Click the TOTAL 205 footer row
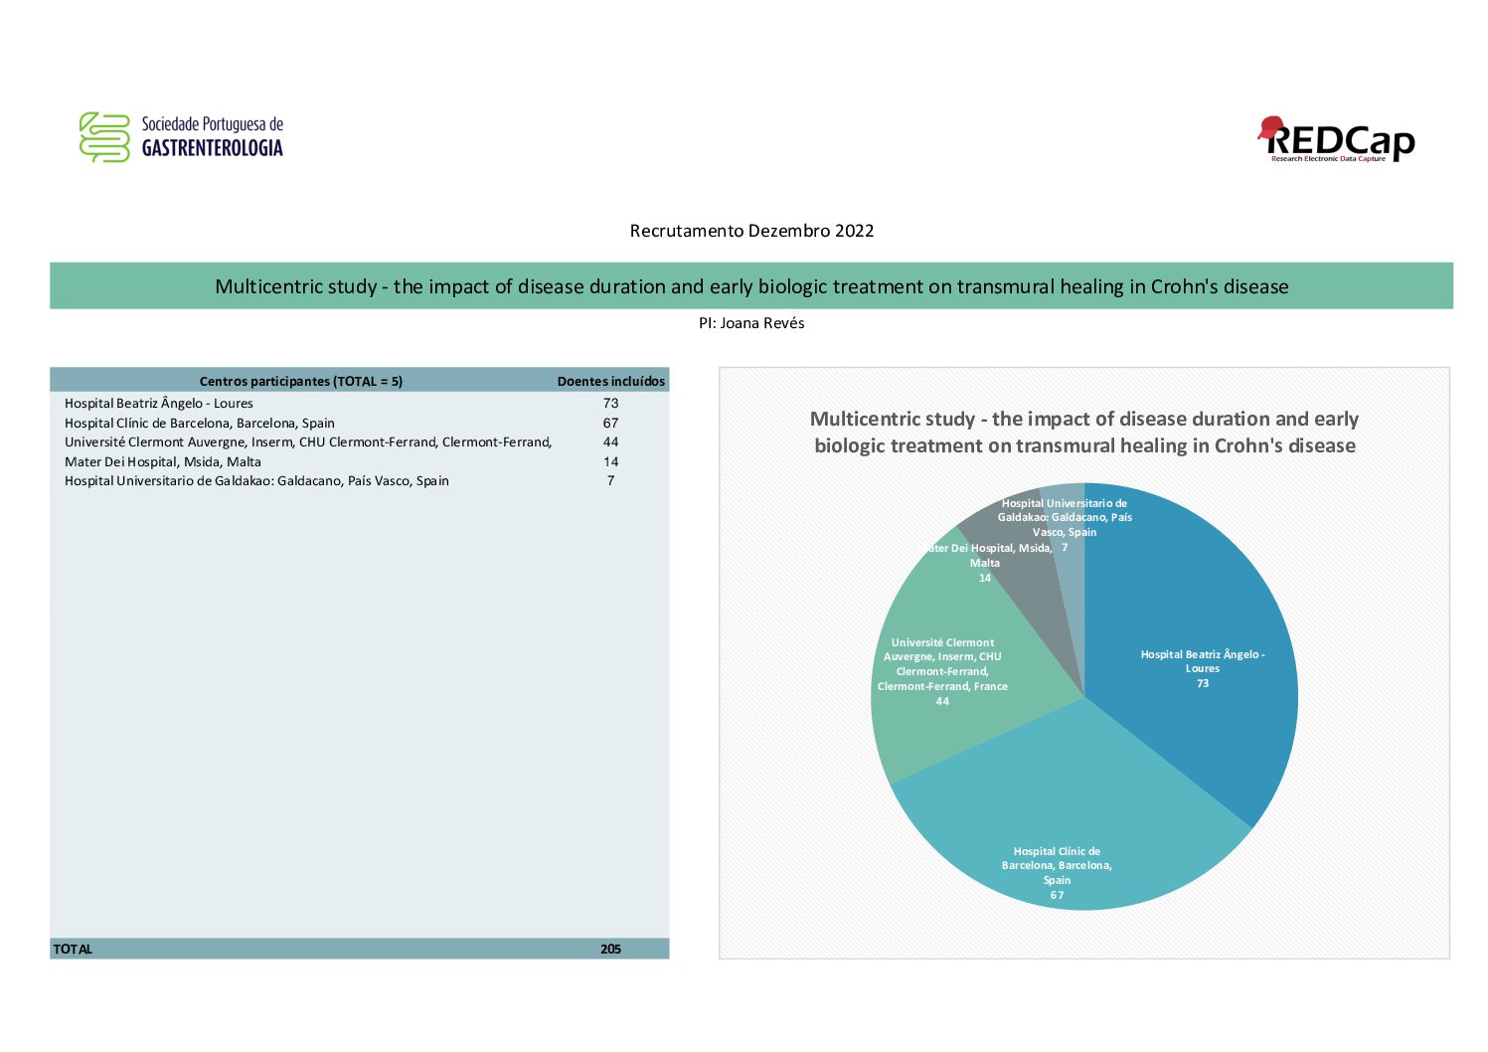 tap(360, 949)
